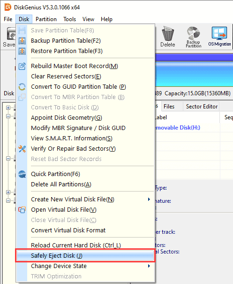Expand Change Device State submenu arrow
The image size is (233, 284).
(149, 266)
